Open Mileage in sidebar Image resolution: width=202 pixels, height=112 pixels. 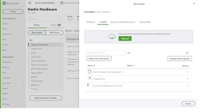pyautogui.click(x=6, y=104)
